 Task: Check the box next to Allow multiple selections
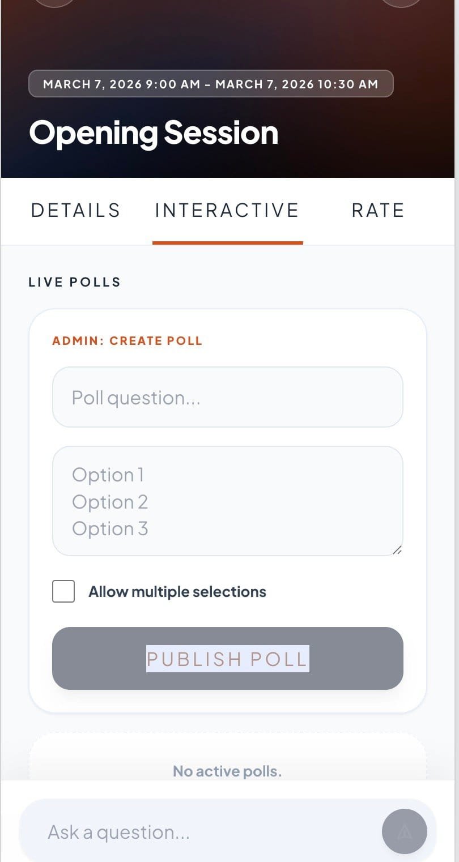tap(63, 591)
